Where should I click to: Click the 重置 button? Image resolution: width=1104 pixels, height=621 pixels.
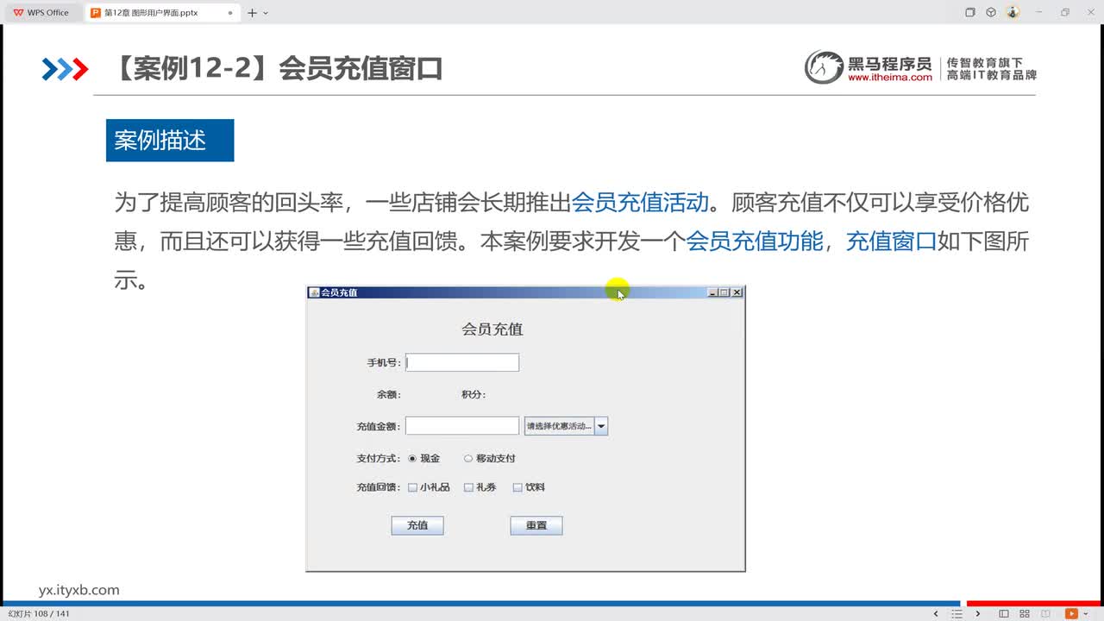tap(536, 525)
